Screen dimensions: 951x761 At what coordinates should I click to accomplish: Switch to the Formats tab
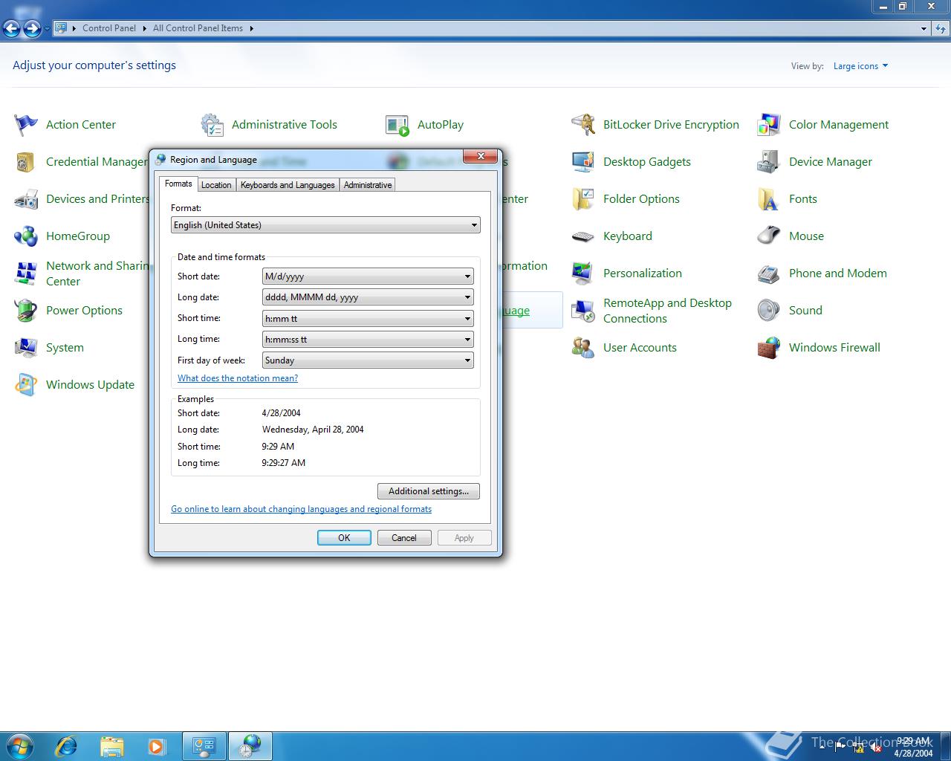tap(178, 184)
